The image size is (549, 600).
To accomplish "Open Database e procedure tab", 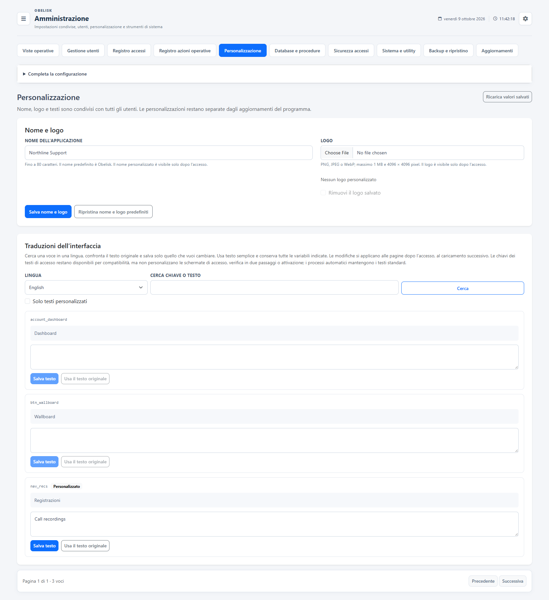I will pyautogui.click(x=297, y=51).
